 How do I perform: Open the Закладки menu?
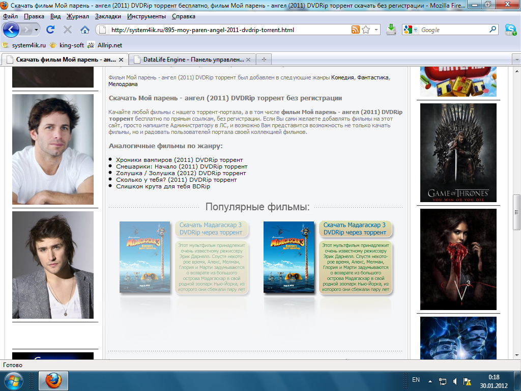(x=108, y=16)
